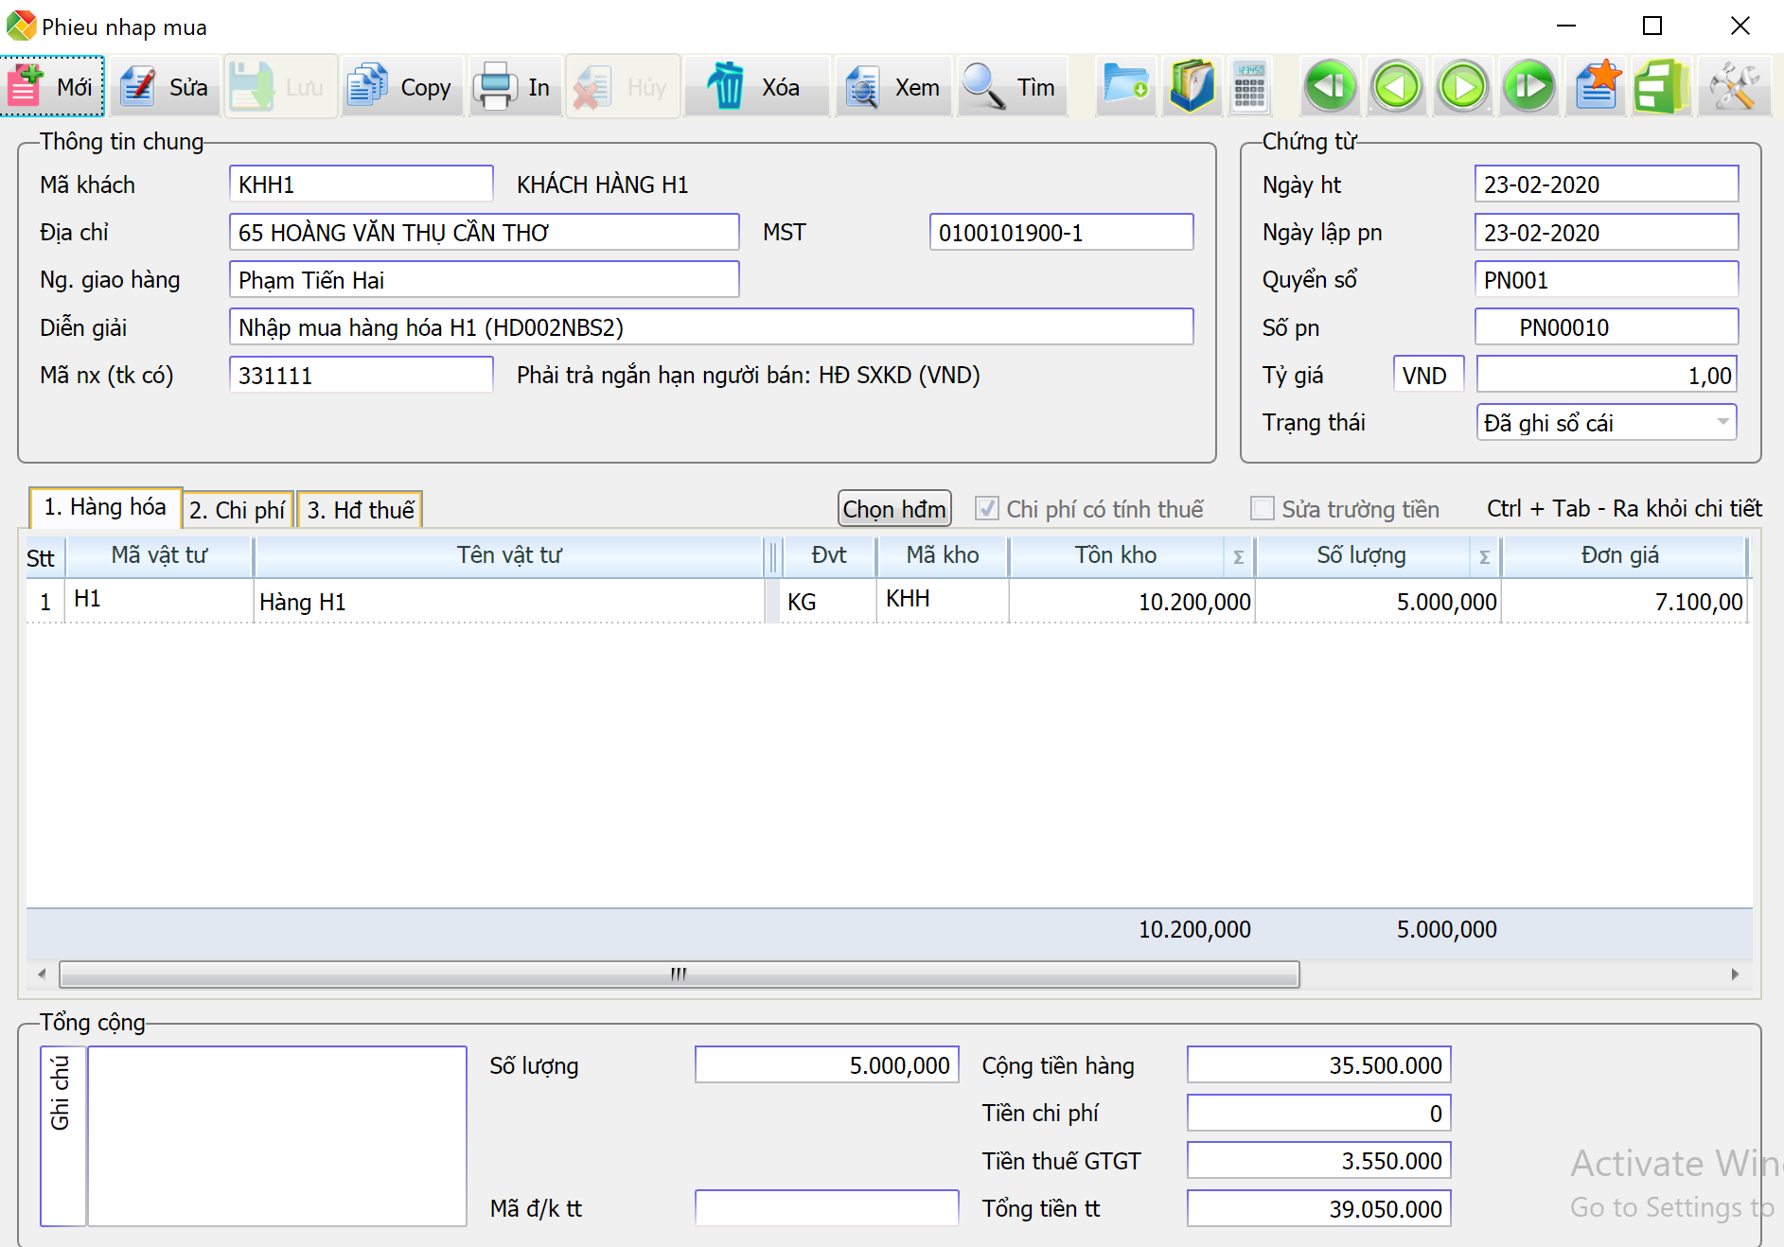Click the Mới (New) toolbar button
The width and height of the screenshot is (1784, 1247).
point(52,87)
